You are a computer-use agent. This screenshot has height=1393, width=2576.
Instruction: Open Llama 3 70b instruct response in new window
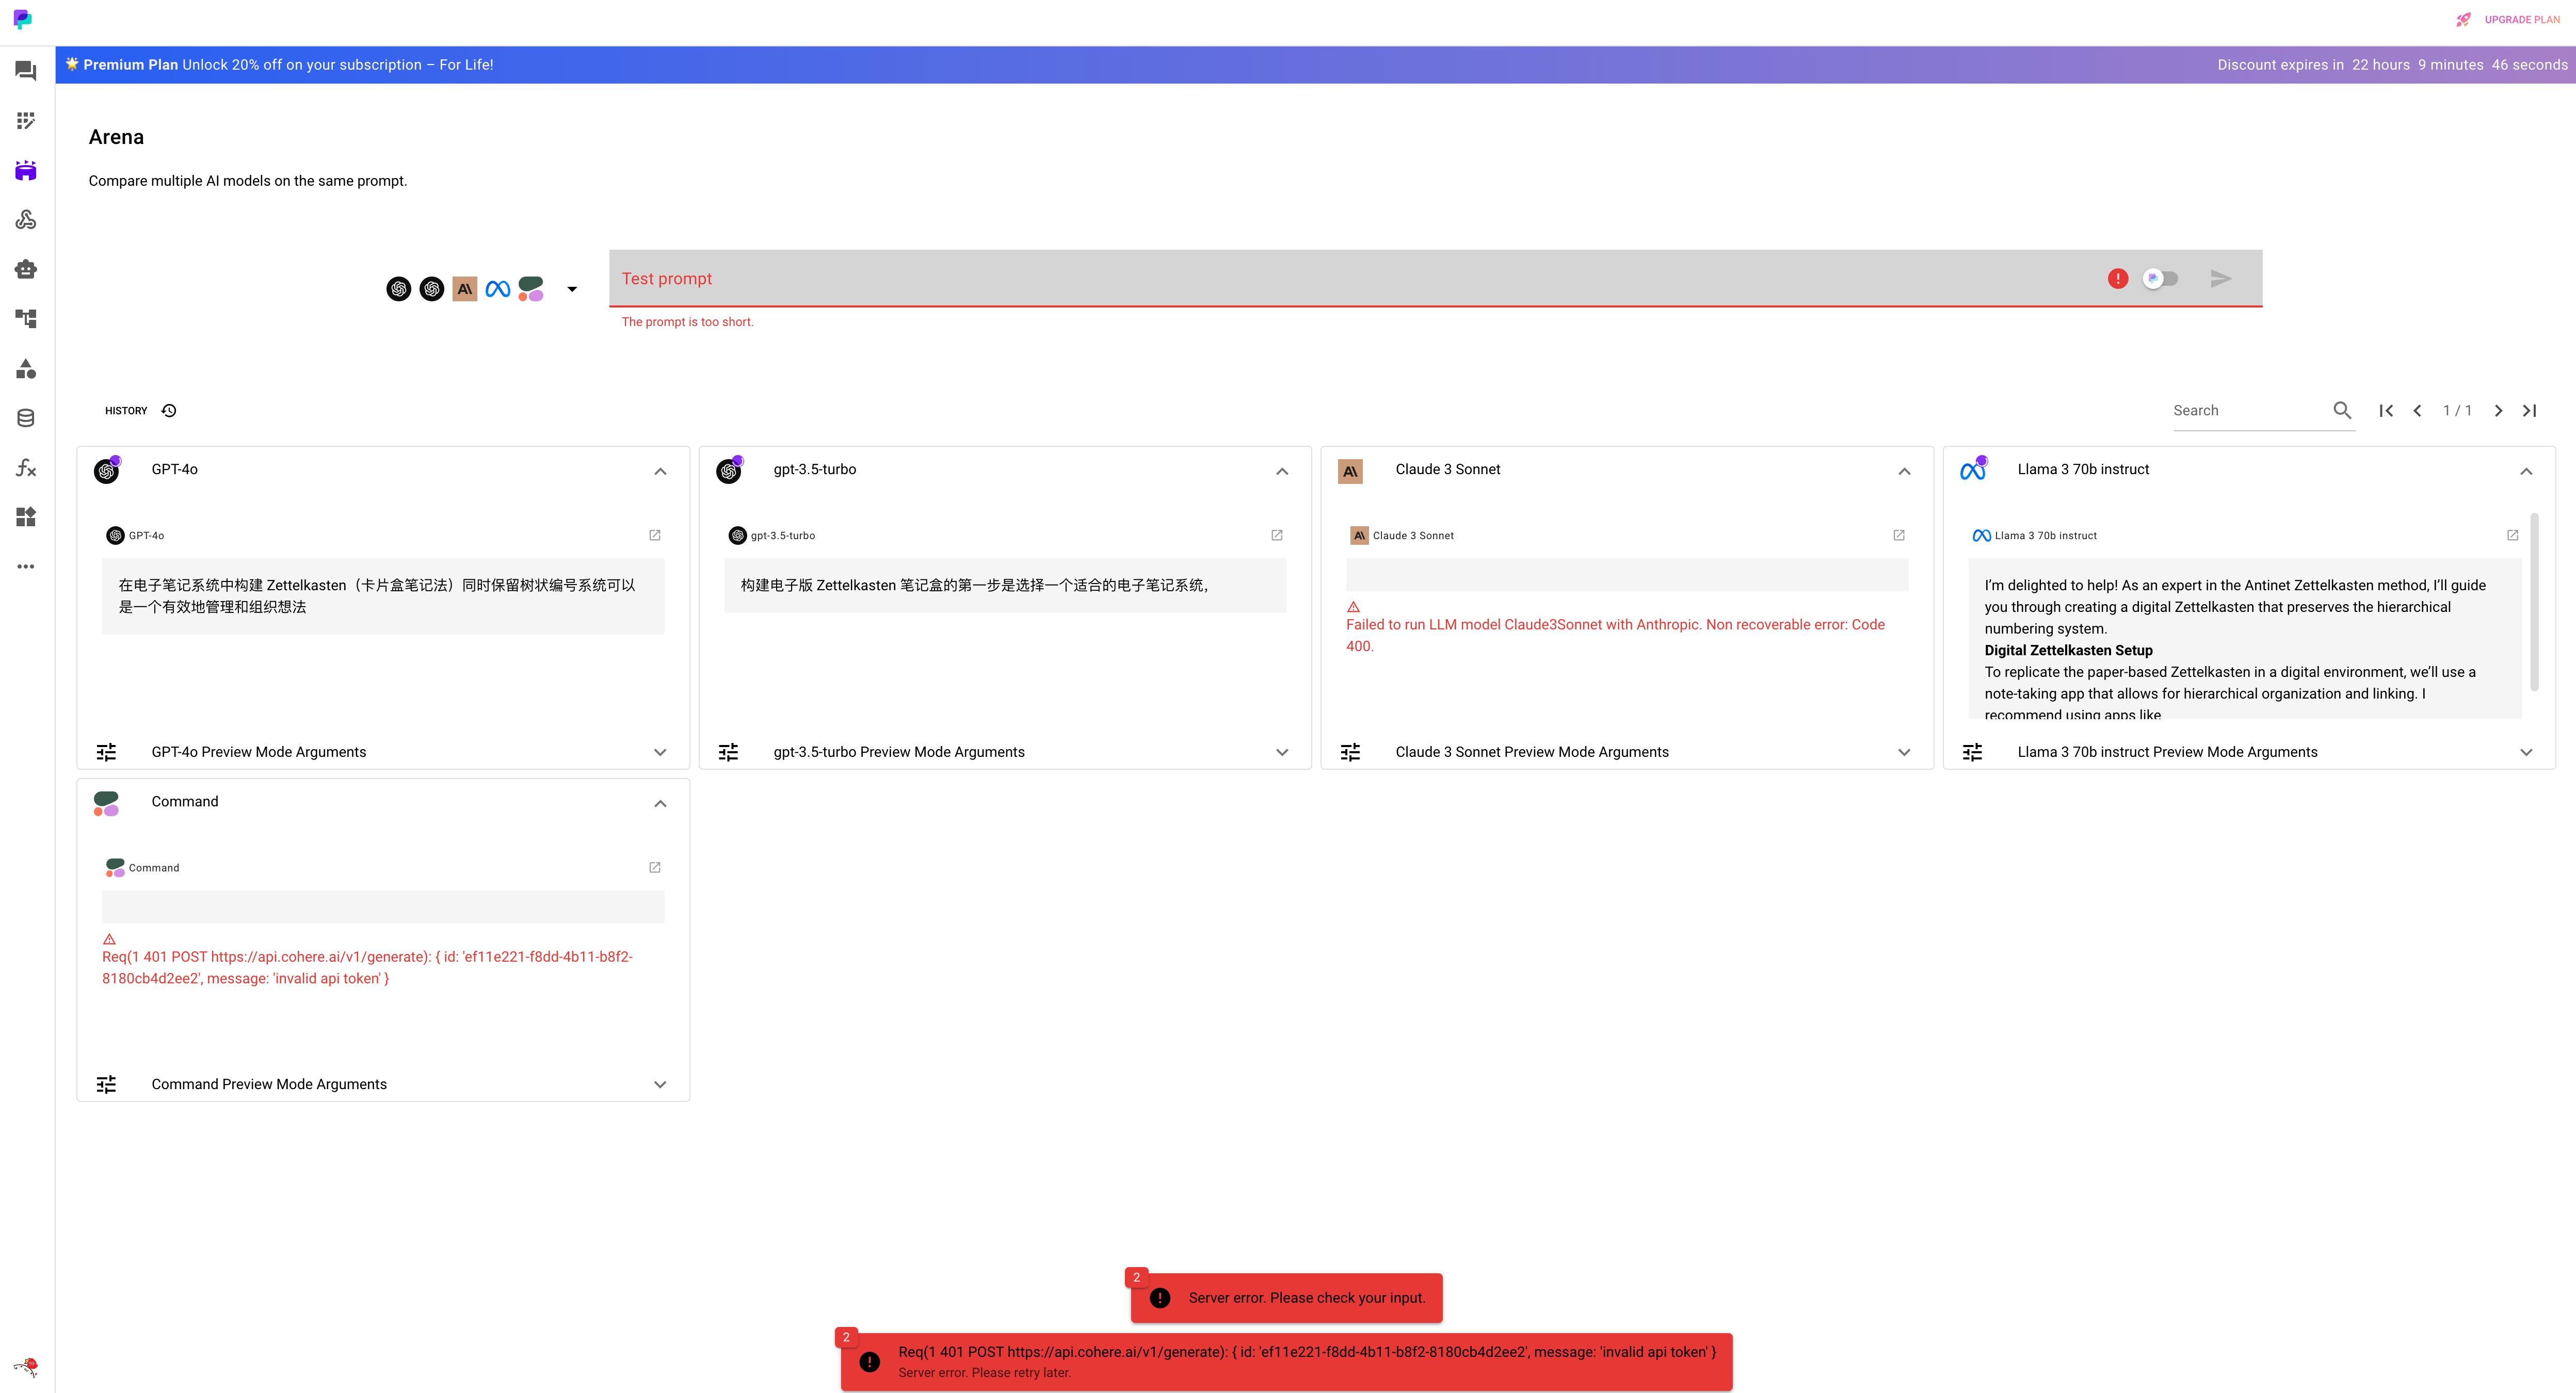[x=2512, y=535]
